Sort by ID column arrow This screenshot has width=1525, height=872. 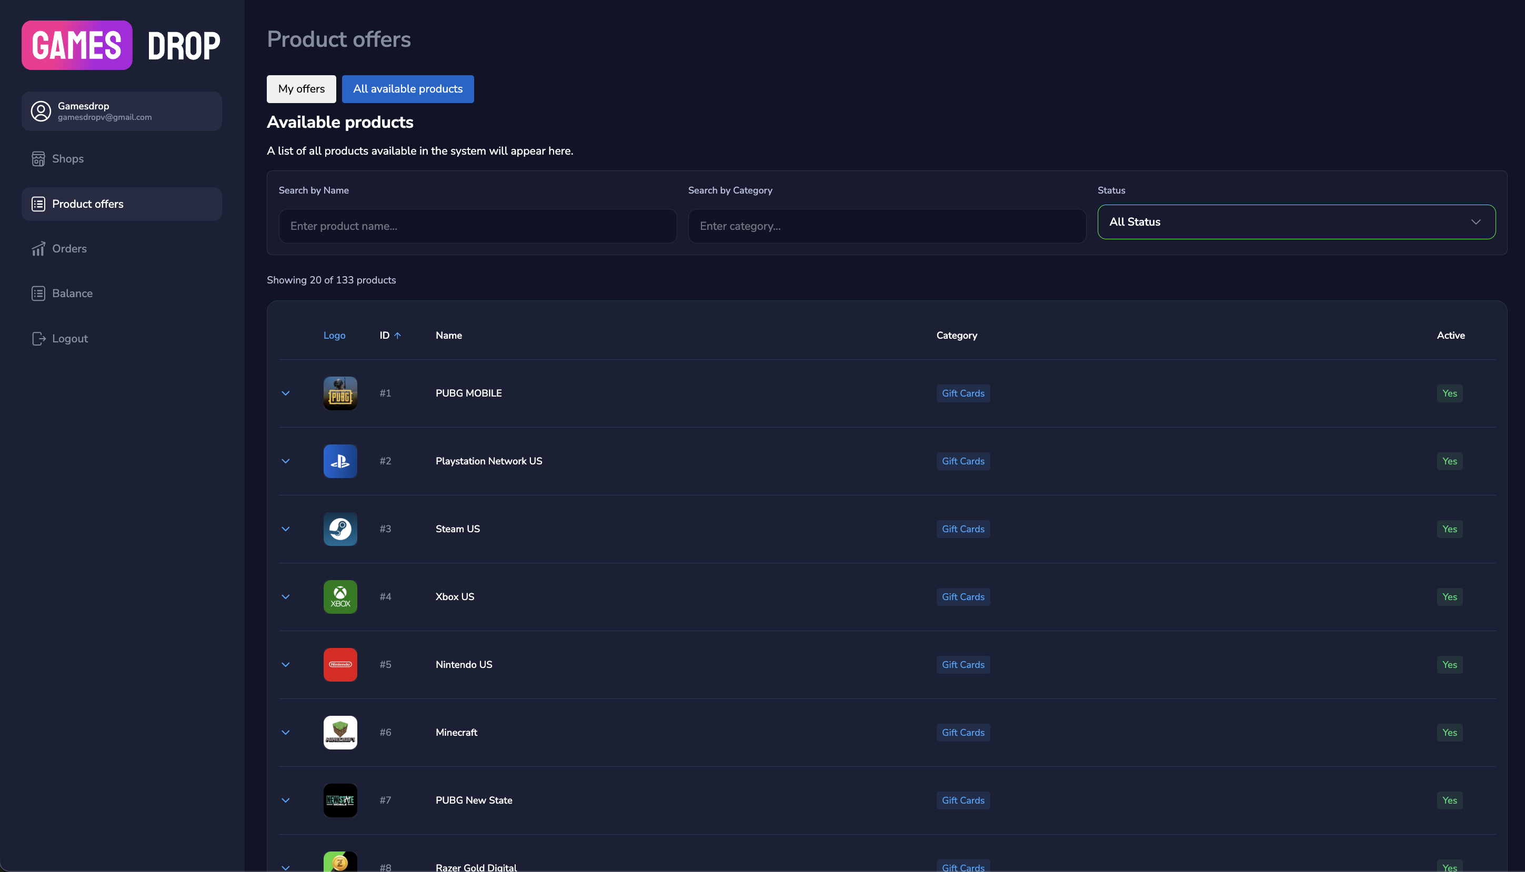coord(397,336)
